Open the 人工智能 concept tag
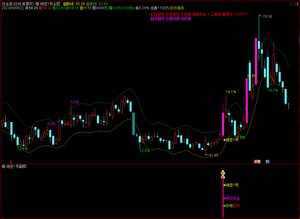The image size is (300, 219). 214,14
